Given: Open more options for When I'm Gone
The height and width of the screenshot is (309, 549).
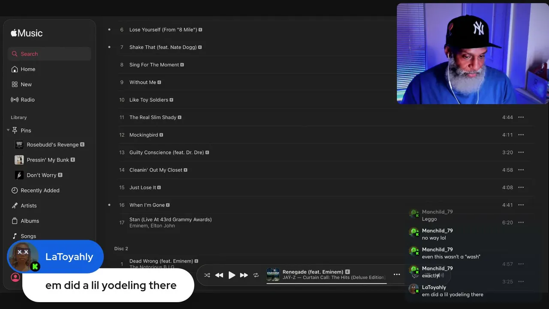Looking at the screenshot, I should (521, 205).
